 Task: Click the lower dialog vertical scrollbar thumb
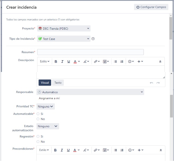coord(172,106)
